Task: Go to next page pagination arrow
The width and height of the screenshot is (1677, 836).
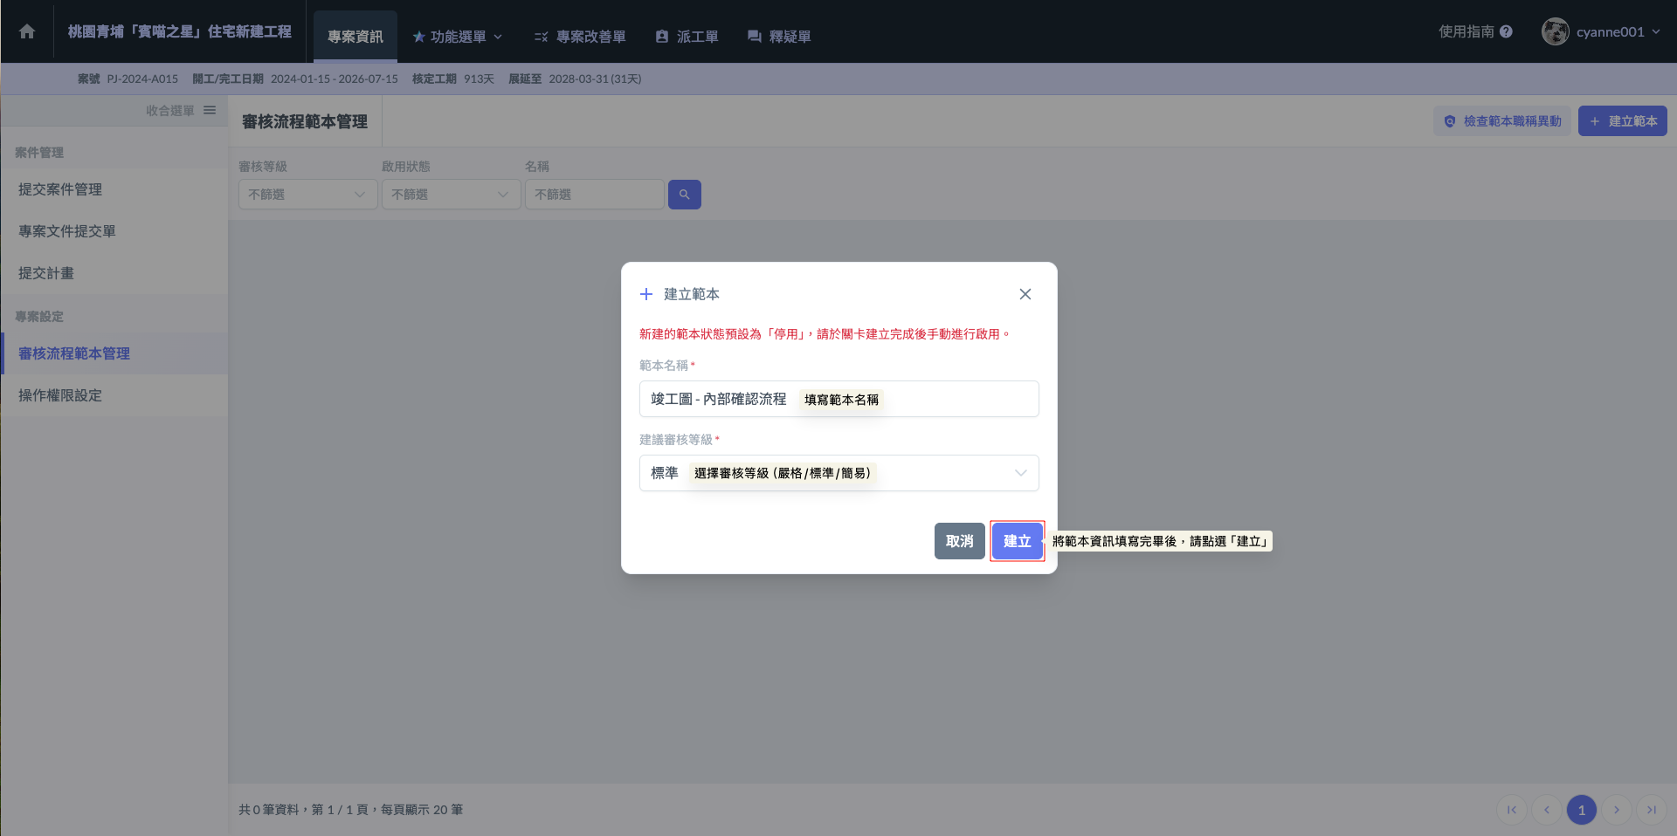Action: 1617,810
